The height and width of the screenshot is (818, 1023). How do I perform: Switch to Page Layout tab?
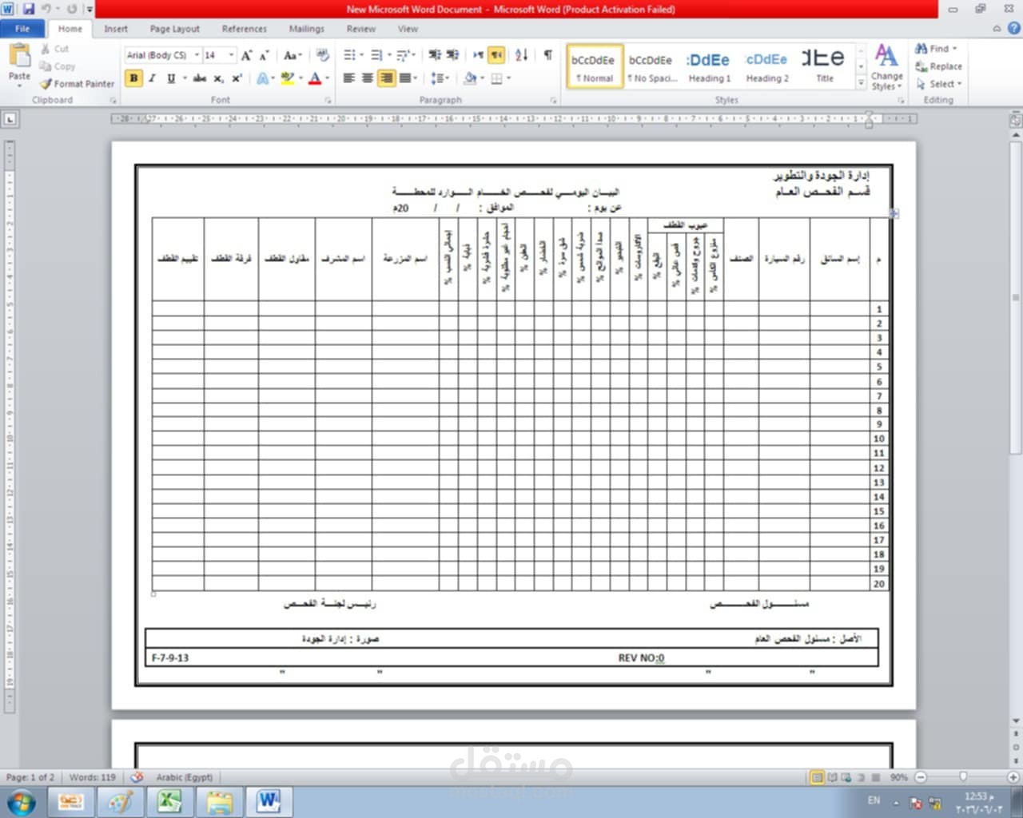click(x=175, y=29)
